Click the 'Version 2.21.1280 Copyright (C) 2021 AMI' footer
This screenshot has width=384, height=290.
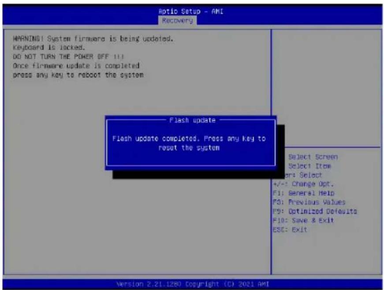[193, 284]
